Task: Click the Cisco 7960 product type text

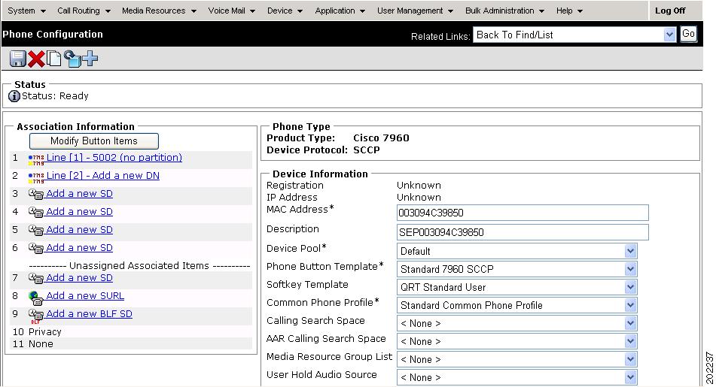Action: (x=381, y=138)
